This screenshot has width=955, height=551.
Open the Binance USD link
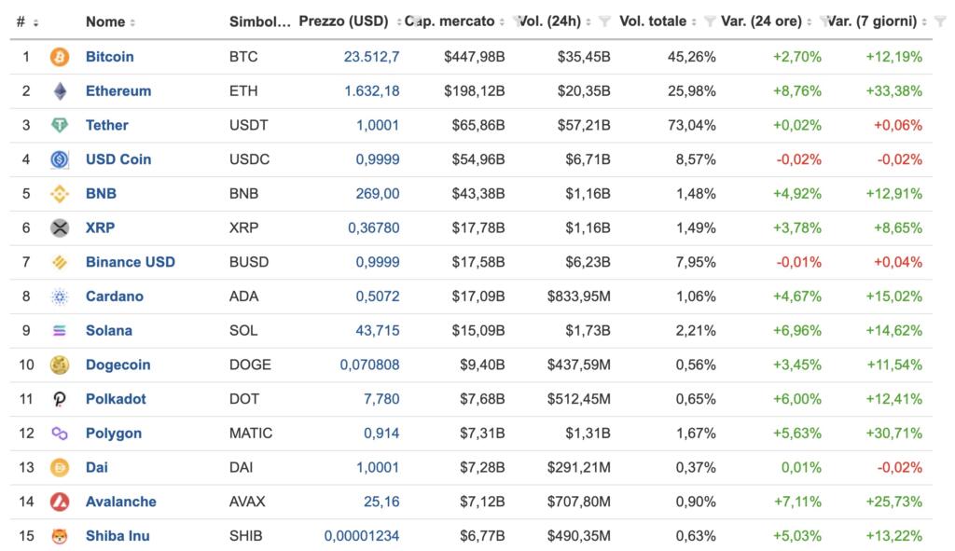[131, 262]
